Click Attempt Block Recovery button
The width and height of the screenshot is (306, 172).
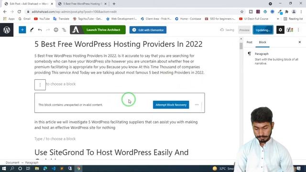click(x=171, y=105)
